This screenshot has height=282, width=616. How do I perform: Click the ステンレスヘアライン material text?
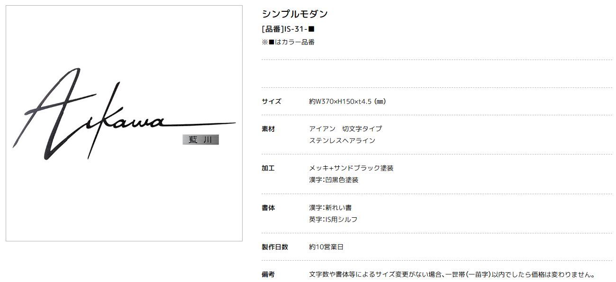click(342, 140)
